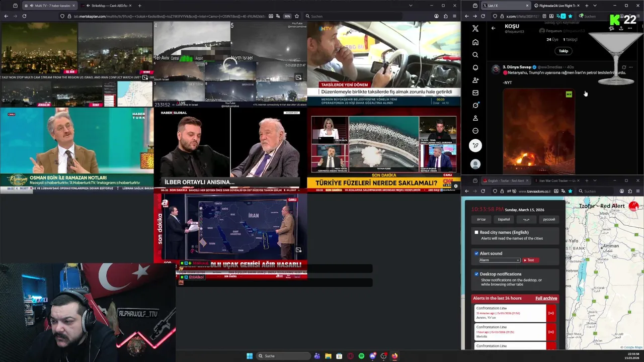
Task: Toggle the Desktop notifications checkbox
Action: pyautogui.click(x=476, y=274)
